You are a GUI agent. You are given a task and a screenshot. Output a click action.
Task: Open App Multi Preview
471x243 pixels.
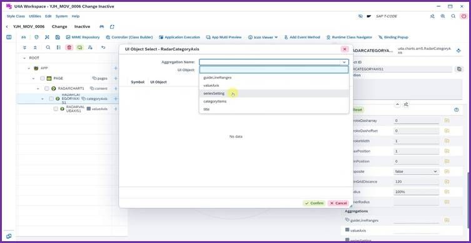[223, 37]
